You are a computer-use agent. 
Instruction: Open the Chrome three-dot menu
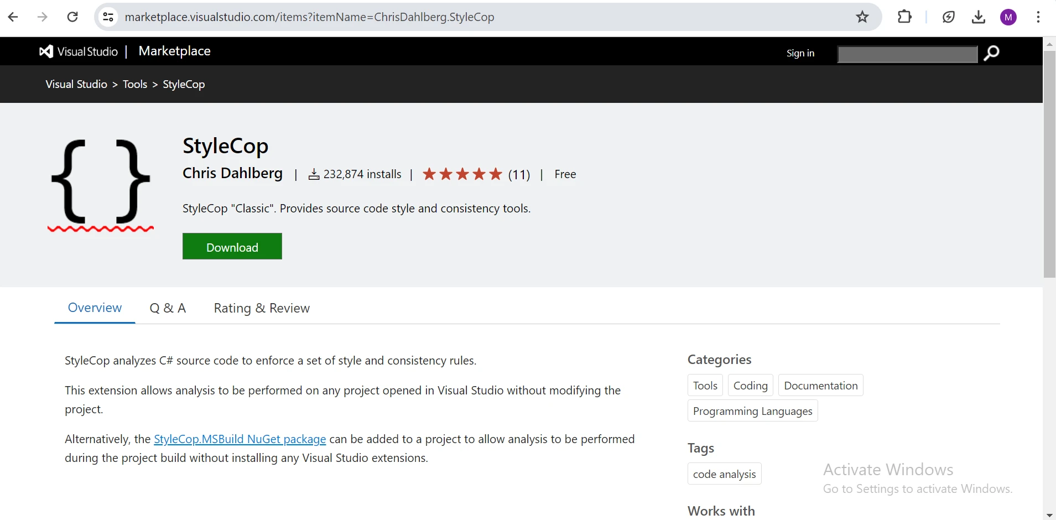[x=1038, y=17]
